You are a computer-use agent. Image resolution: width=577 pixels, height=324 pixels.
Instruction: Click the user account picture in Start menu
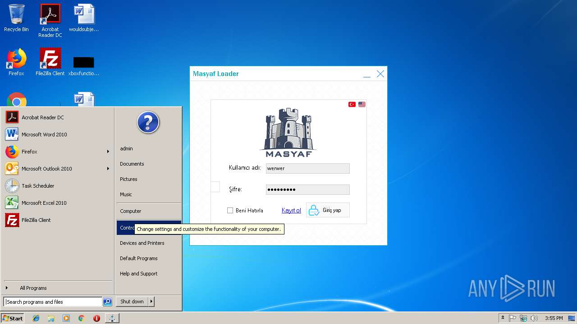148,122
